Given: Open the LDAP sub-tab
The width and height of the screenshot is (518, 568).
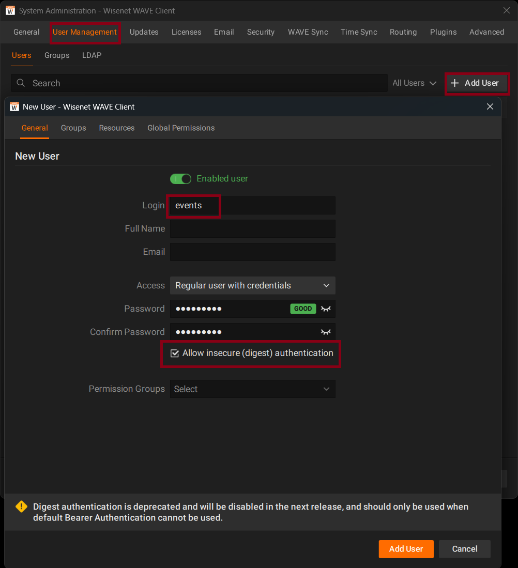Looking at the screenshot, I should pos(92,55).
